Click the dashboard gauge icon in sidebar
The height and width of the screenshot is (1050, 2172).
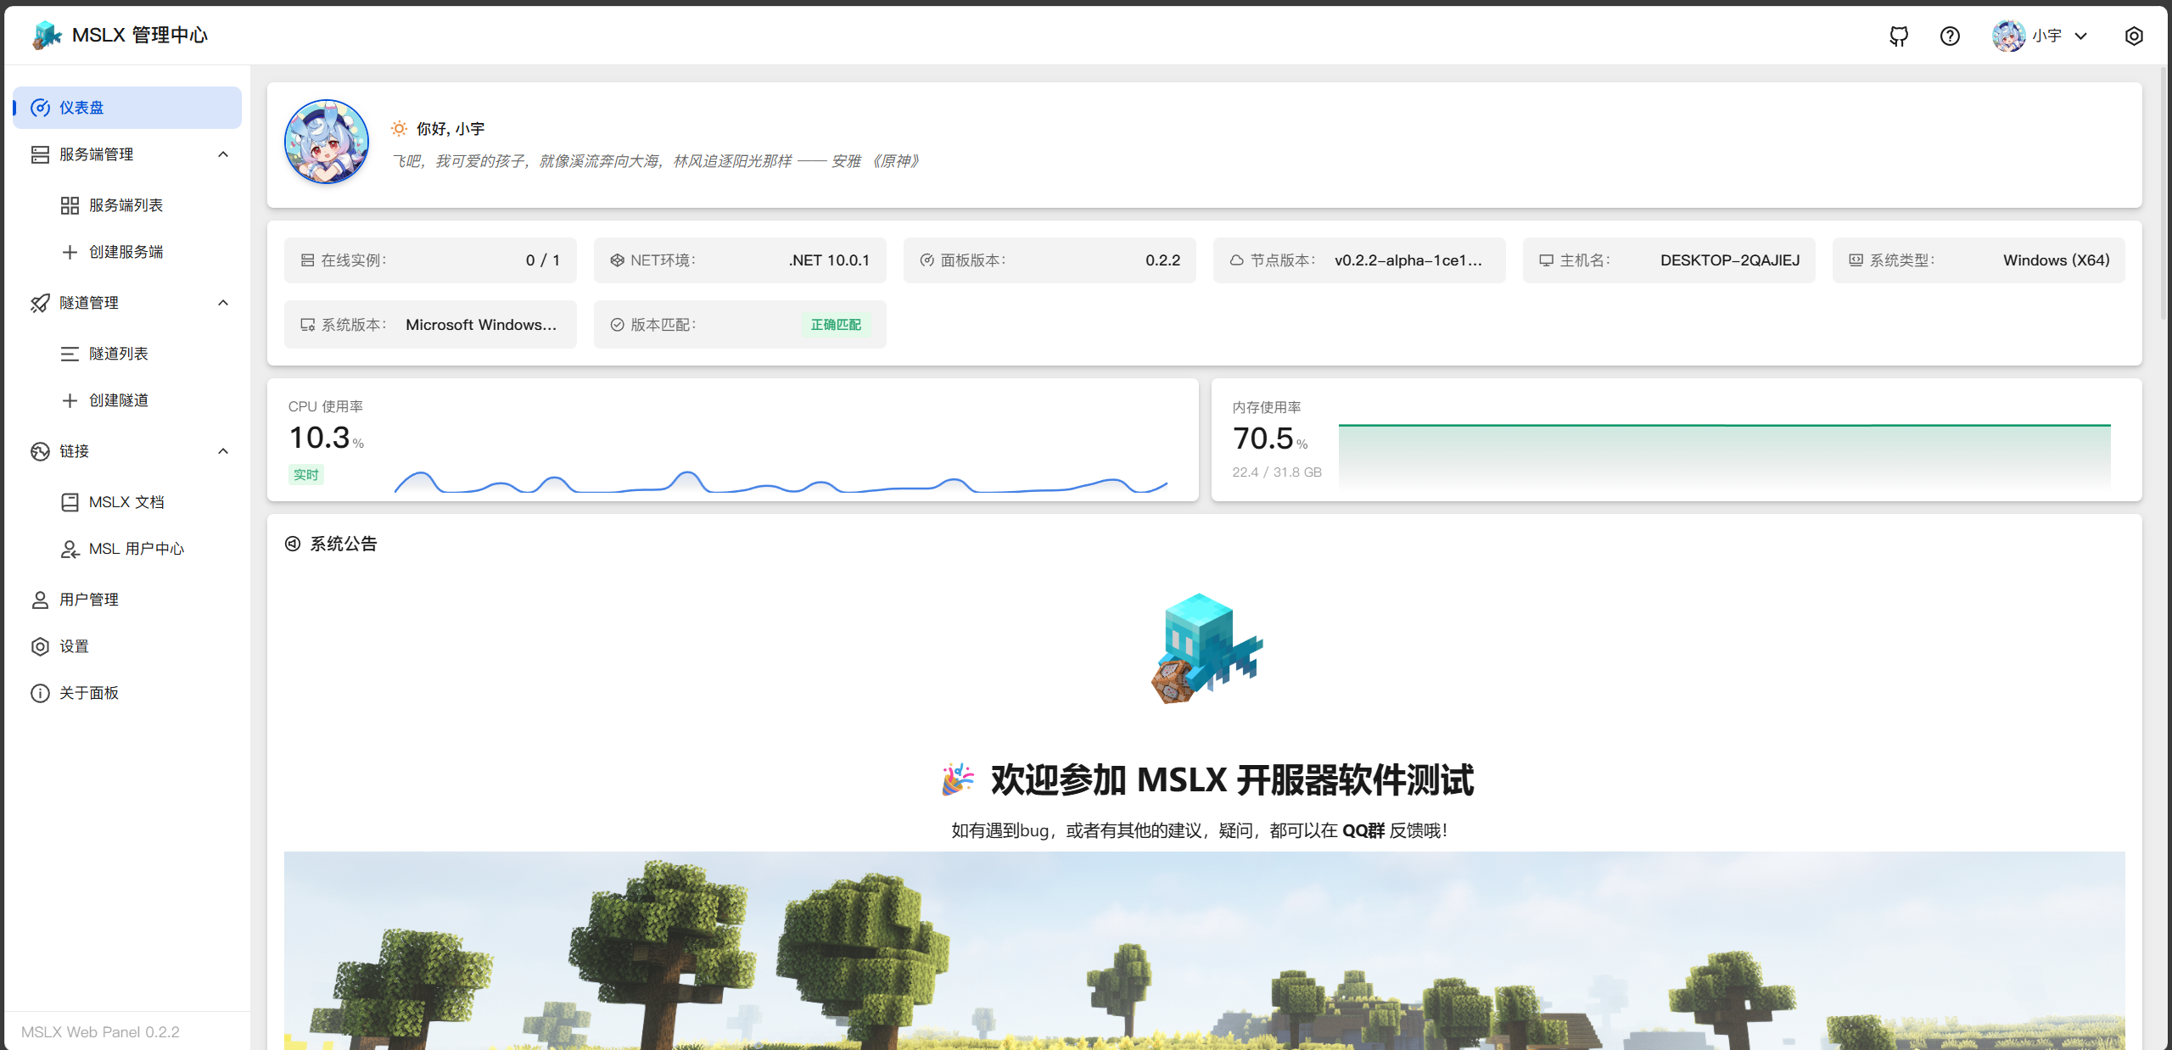(40, 108)
